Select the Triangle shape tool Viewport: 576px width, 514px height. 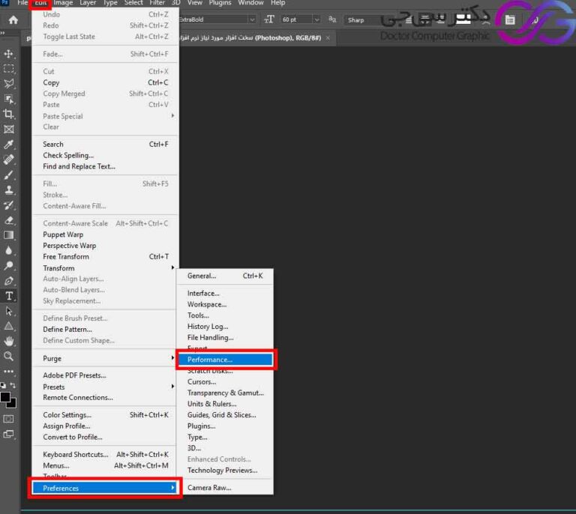coord(9,326)
